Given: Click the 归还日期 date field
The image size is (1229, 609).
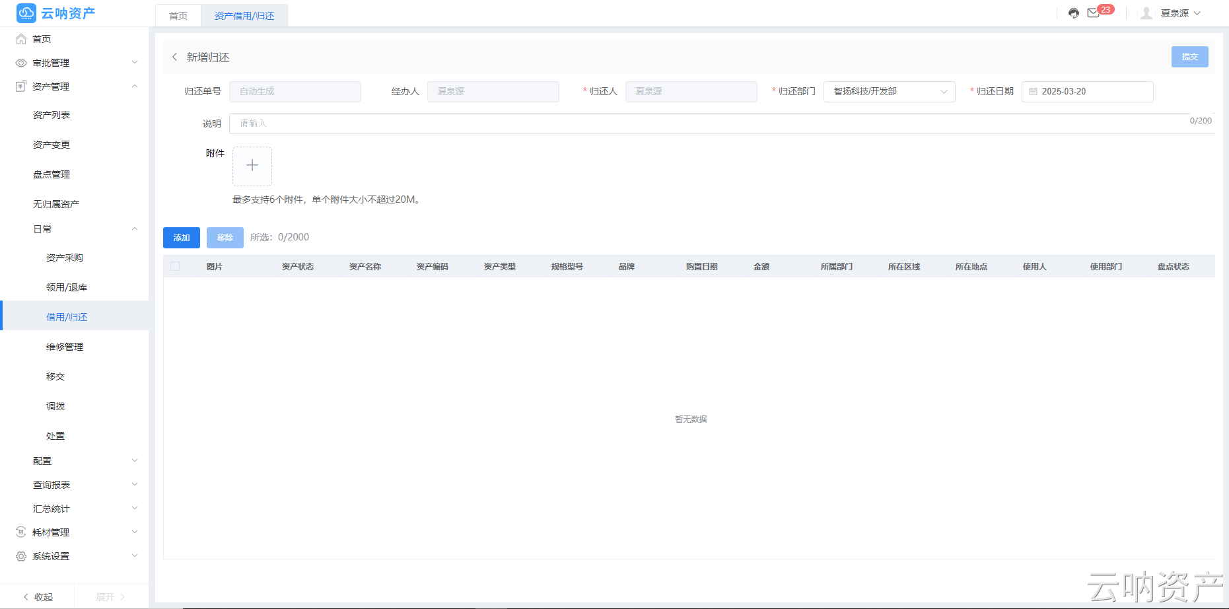Looking at the screenshot, I should 1088,92.
